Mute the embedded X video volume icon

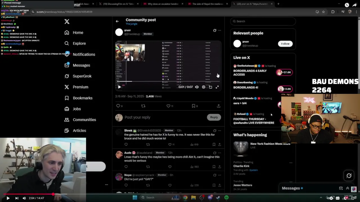pyautogui.click(x=197, y=87)
